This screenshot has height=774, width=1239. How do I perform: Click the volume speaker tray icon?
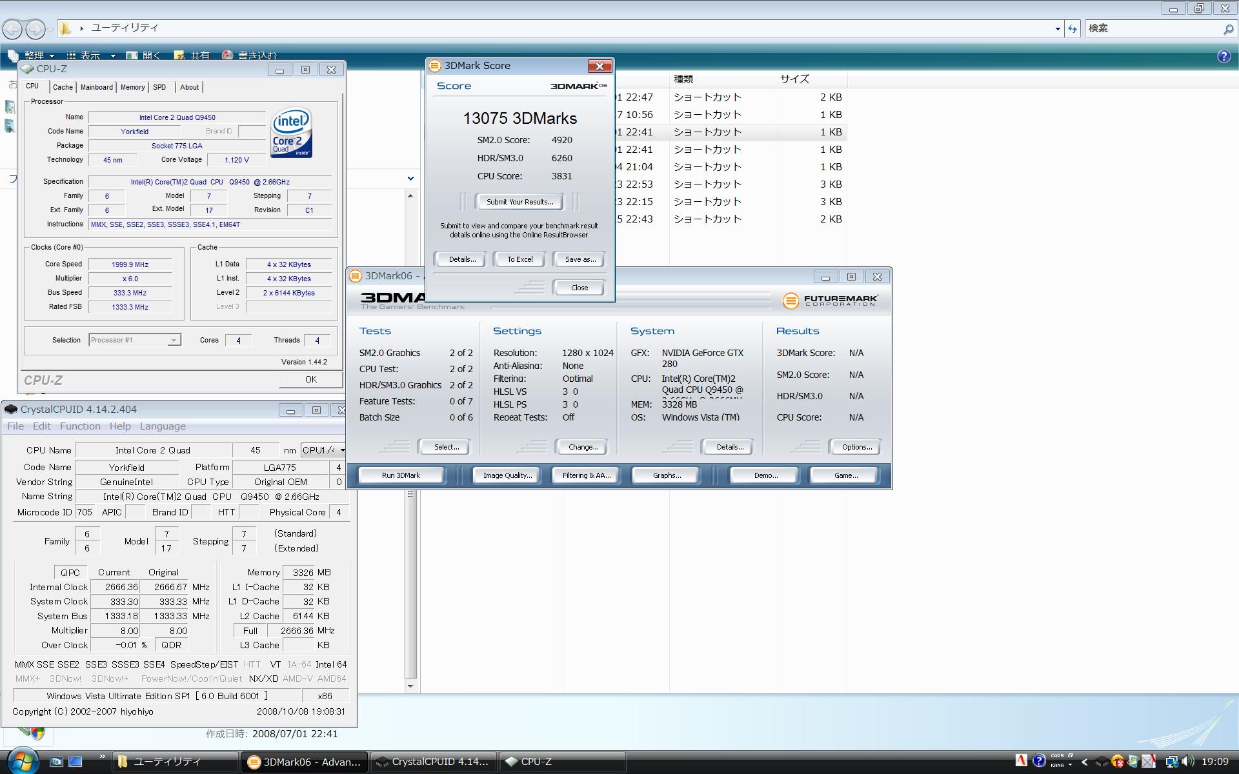[x=1188, y=762]
